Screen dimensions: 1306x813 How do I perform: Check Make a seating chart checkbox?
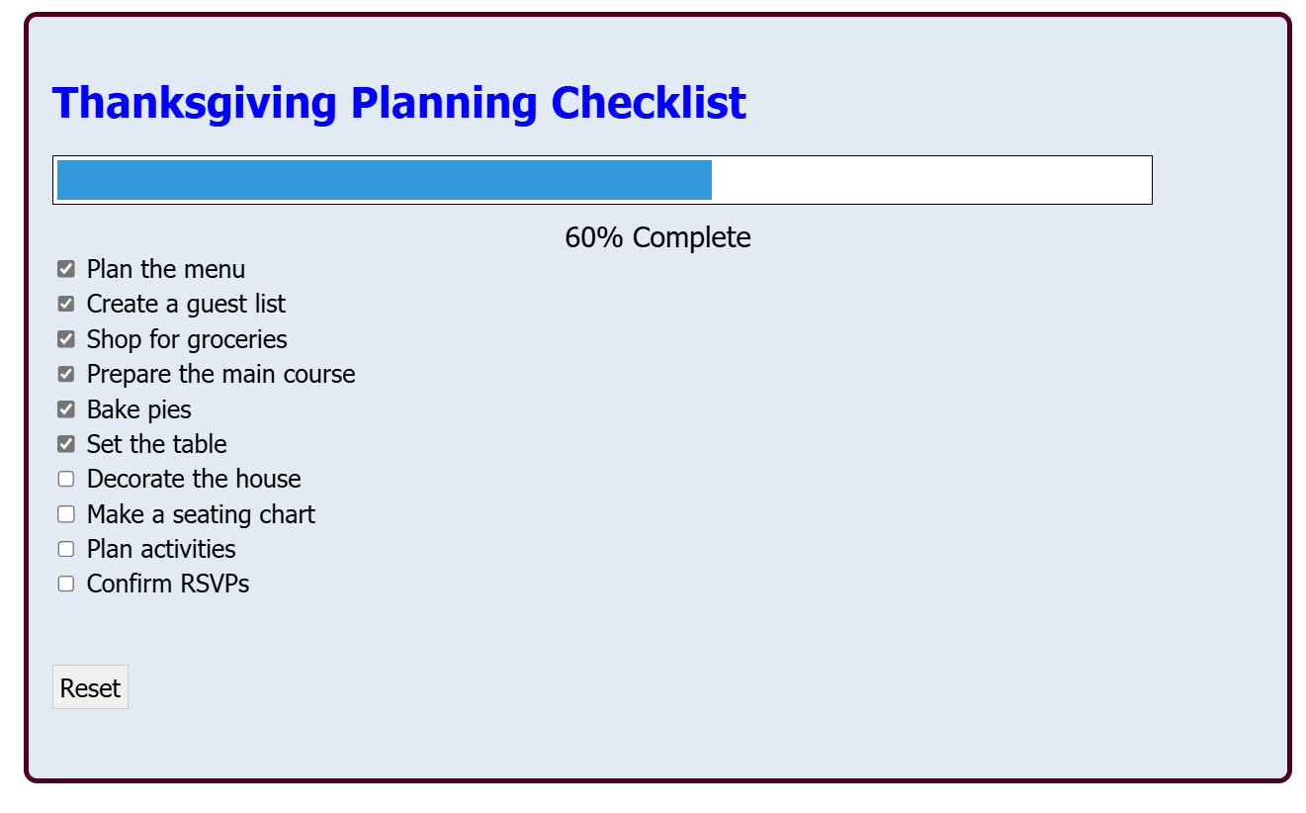66,514
